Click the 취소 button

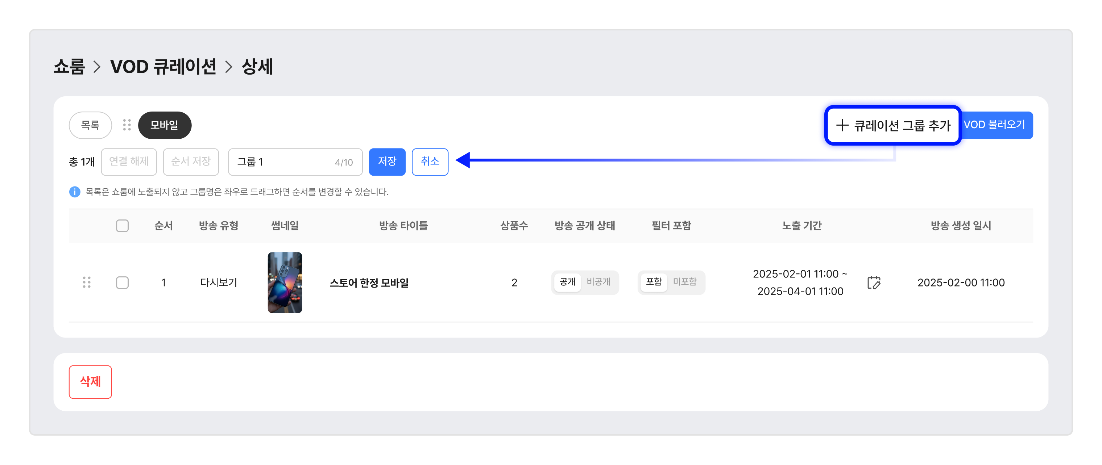[x=430, y=162]
